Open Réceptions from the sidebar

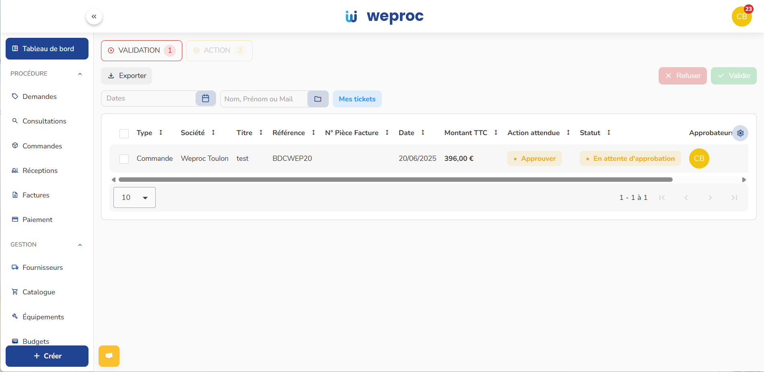coord(15,170)
